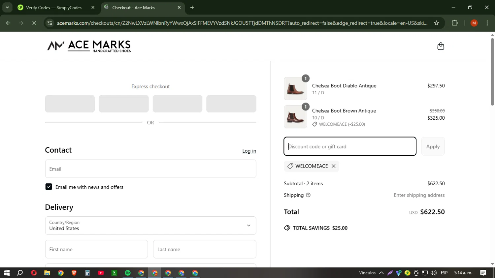This screenshot has height=278, width=495.
Task: Focus the First name field
Action: click(x=96, y=249)
